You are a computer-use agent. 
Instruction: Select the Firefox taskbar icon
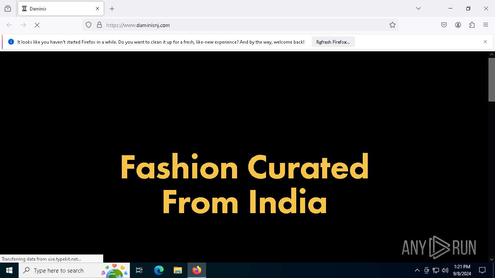pyautogui.click(x=197, y=270)
